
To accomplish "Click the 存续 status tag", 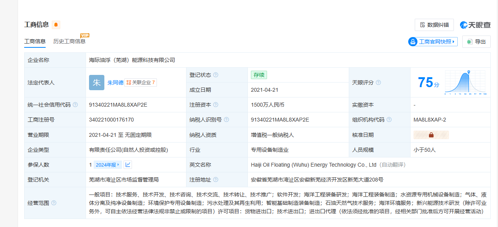I will [x=259, y=75].
